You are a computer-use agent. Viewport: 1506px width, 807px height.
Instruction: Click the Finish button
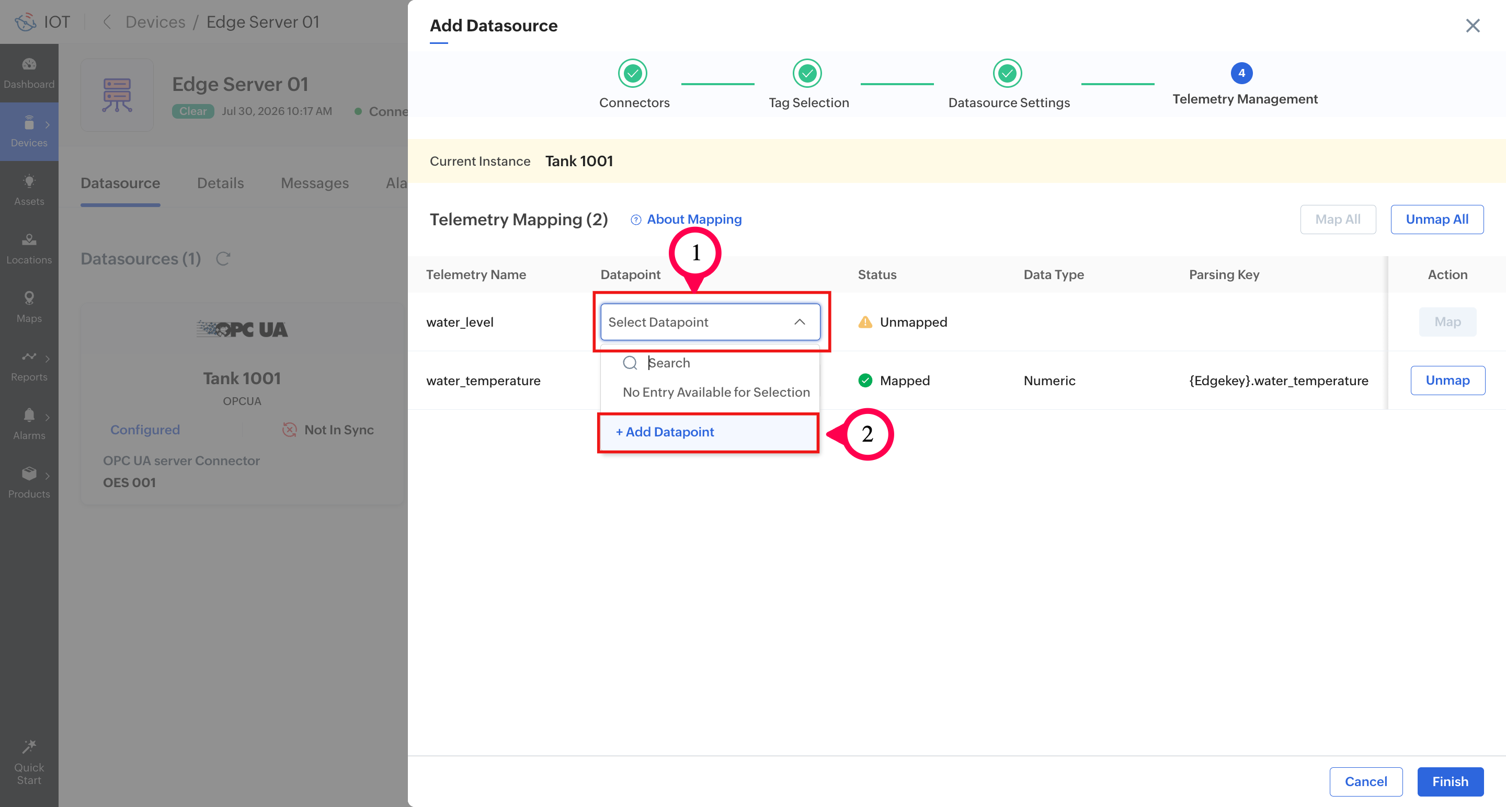pos(1450,782)
